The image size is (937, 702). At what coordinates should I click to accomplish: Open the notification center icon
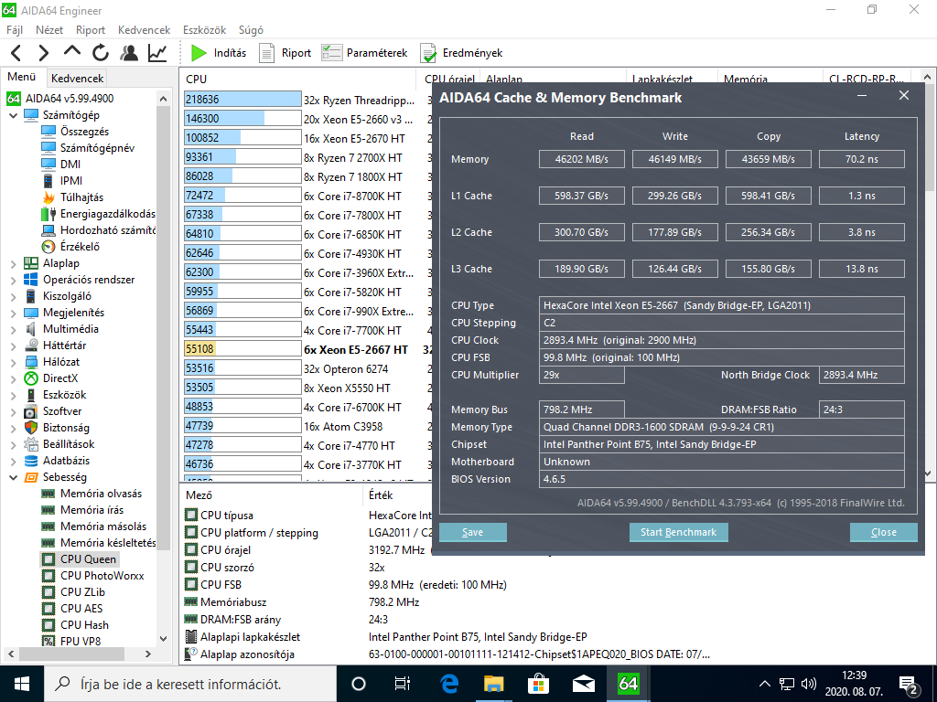pos(909,685)
